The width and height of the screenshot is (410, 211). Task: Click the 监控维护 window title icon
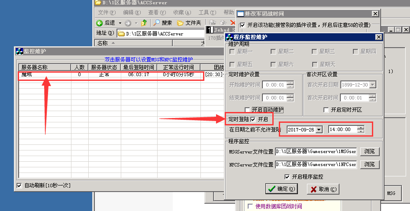point(19,51)
